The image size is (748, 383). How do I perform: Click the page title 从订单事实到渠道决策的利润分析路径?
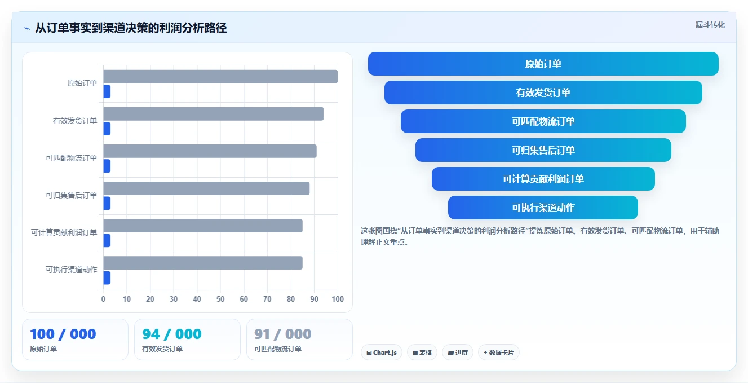pos(131,28)
